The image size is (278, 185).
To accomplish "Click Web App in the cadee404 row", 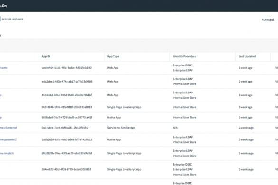I will point(113,68).
